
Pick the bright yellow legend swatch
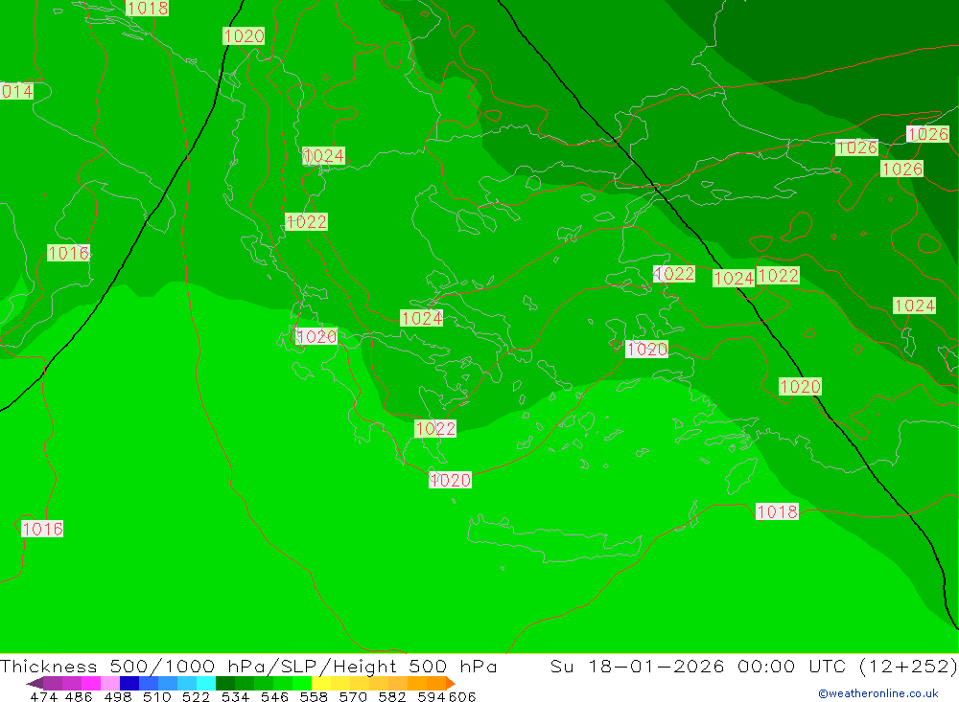(321, 683)
